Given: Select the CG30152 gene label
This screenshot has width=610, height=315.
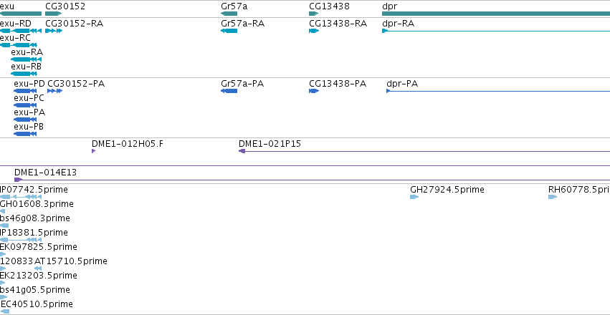Looking at the screenshot, I should point(65,6).
